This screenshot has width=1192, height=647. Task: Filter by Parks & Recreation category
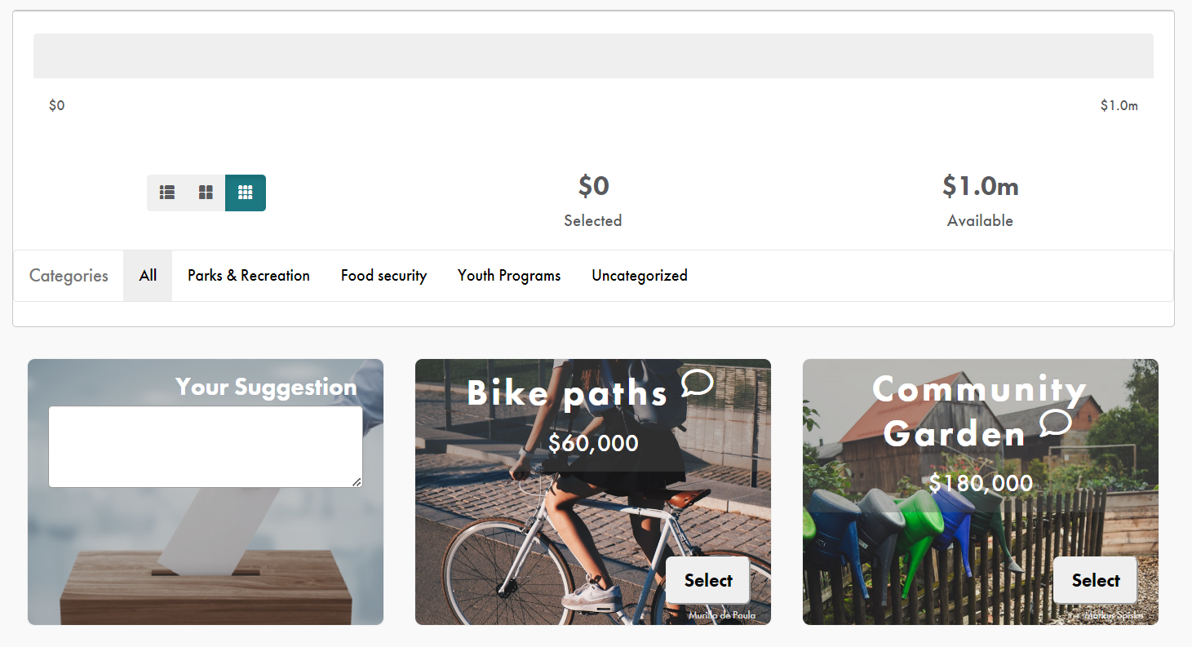pyautogui.click(x=249, y=276)
